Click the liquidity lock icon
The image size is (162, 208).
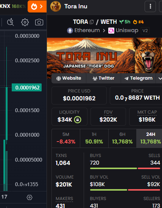[78, 120]
